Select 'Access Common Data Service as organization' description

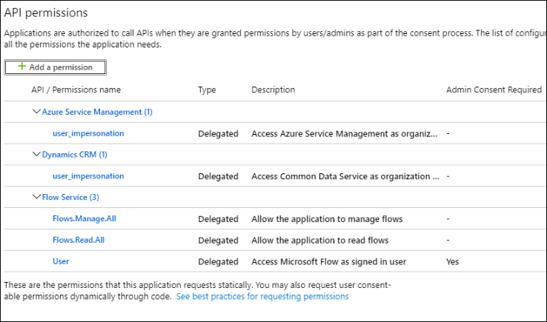[345, 176]
